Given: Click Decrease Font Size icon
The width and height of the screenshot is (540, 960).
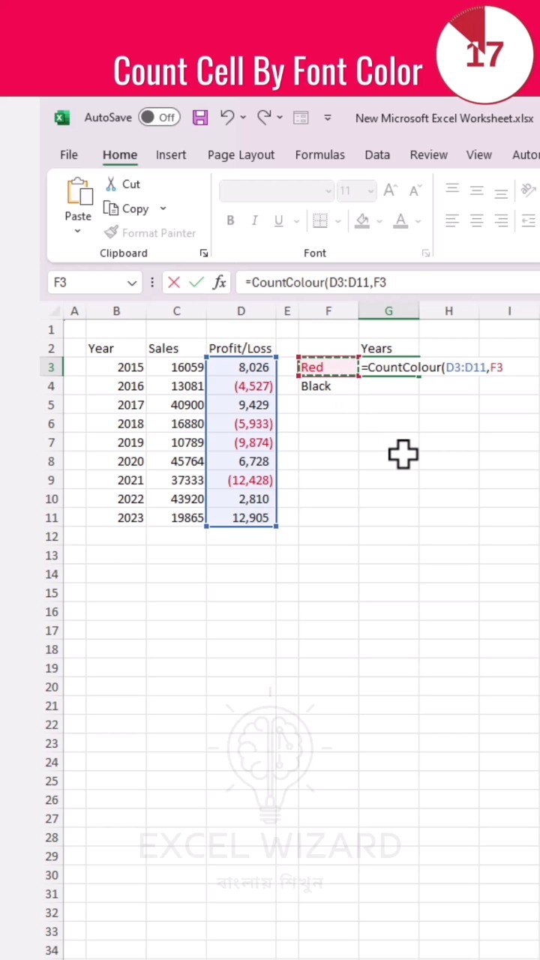Looking at the screenshot, I should click(x=415, y=191).
